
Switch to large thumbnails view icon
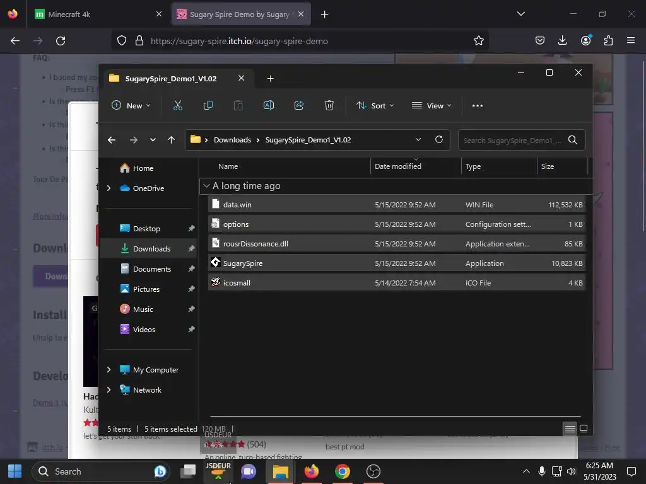pyautogui.click(x=584, y=429)
